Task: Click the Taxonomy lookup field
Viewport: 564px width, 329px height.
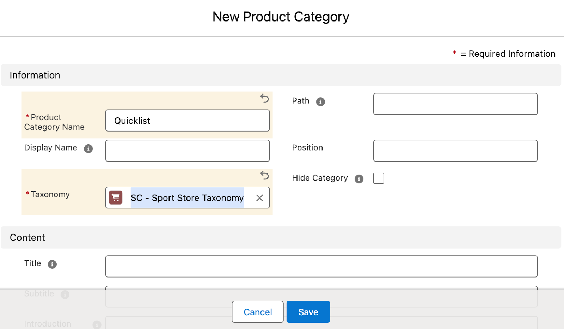Action: pos(187,198)
